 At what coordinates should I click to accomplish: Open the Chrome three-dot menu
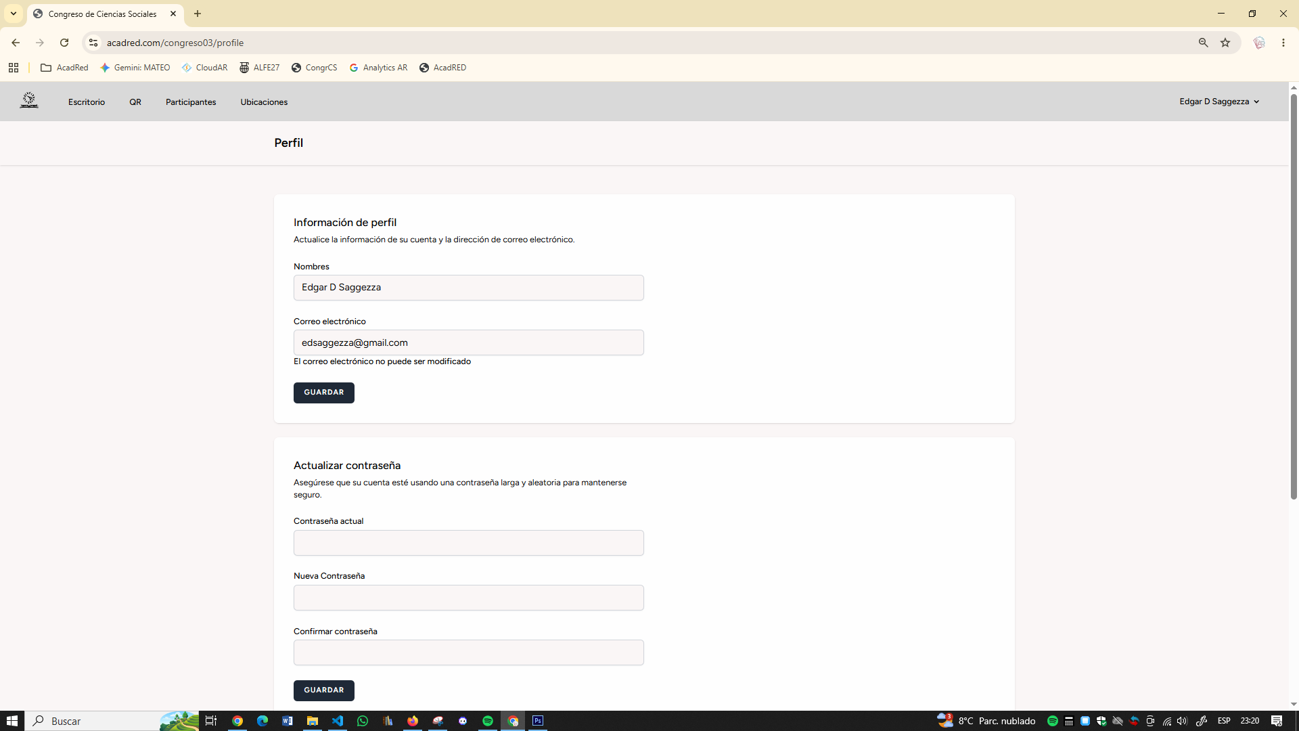point(1283,43)
